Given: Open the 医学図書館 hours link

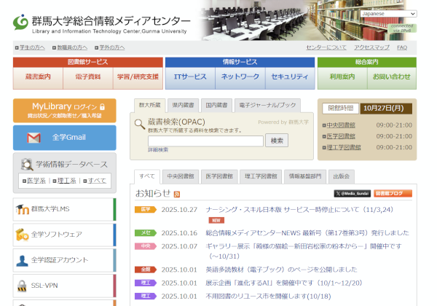Looking at the screenshot, I should [341, 136].
